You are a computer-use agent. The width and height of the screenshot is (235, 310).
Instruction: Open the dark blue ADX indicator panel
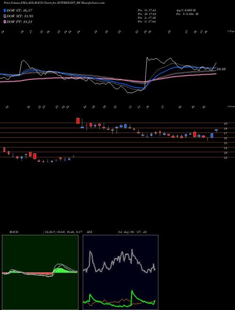(x=120, y=272)
